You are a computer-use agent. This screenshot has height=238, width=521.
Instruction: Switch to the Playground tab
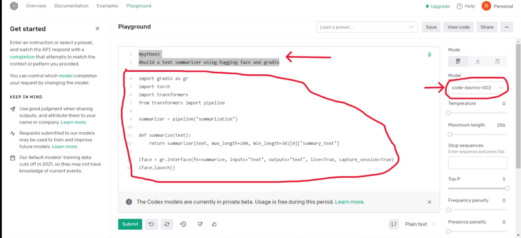(x=138, y=6)
